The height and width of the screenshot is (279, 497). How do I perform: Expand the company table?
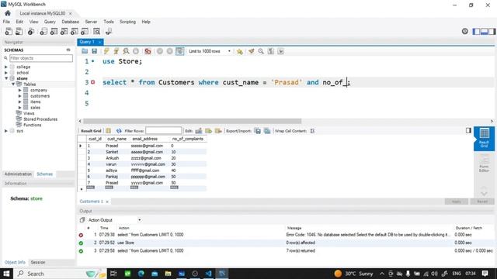(19, 90)
